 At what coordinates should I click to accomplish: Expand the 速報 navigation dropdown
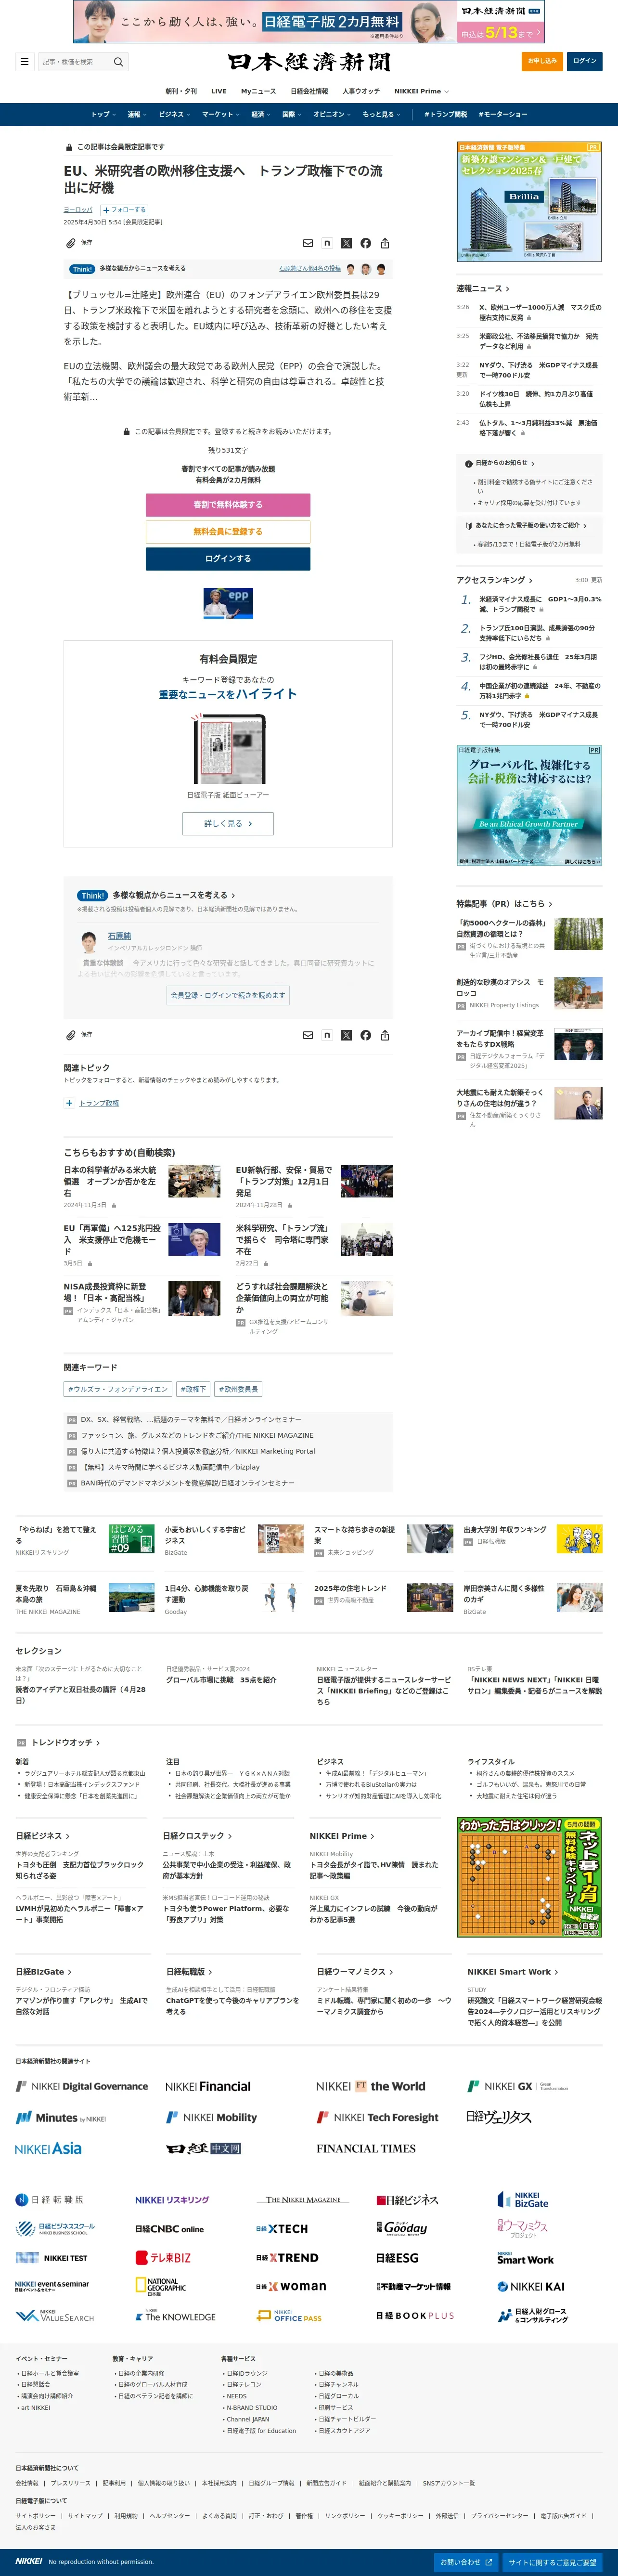(136, 114)
